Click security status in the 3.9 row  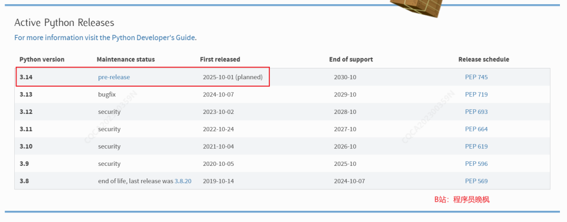coord(109,164)
